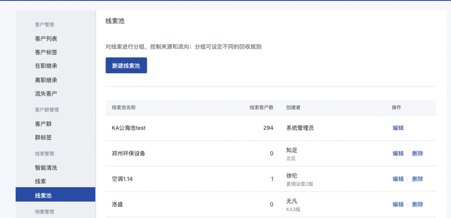Click the 销售管理 section heading
This screenshot has height=218, width=451.
[x=44, y=212]
